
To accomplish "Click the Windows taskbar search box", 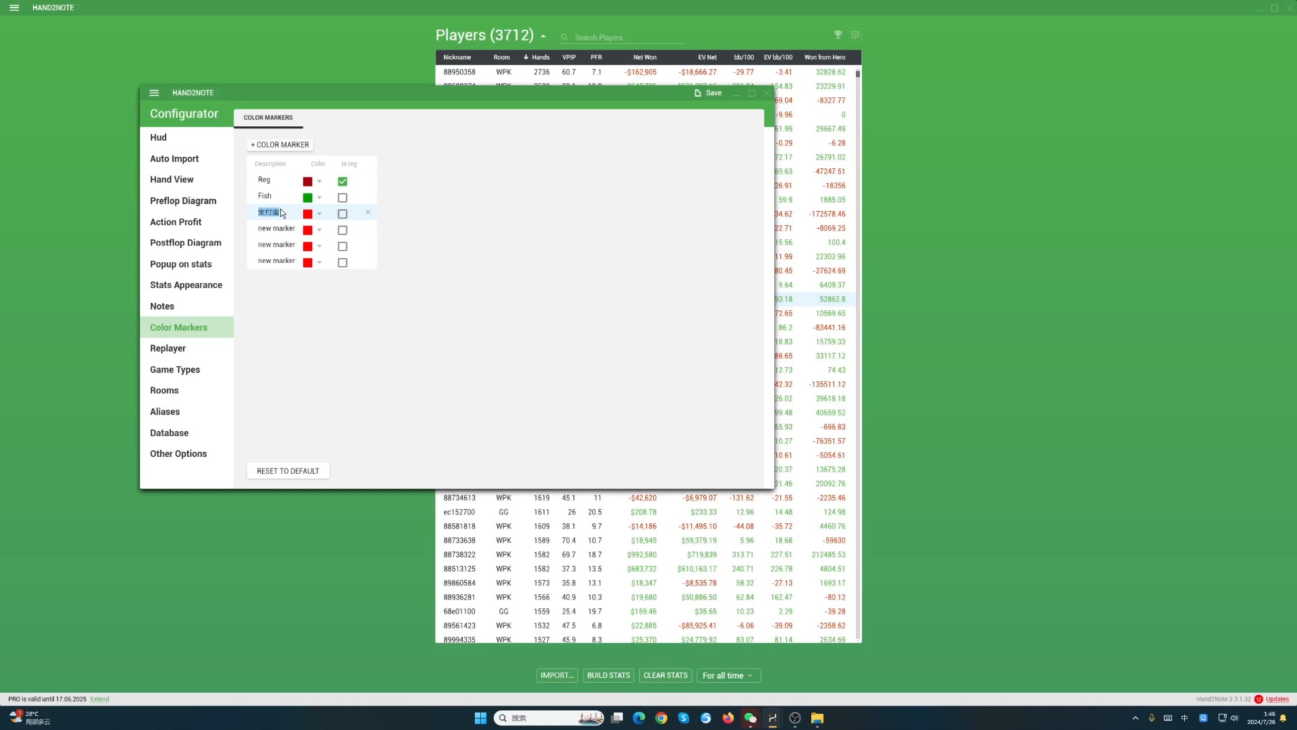I will 549,718.
